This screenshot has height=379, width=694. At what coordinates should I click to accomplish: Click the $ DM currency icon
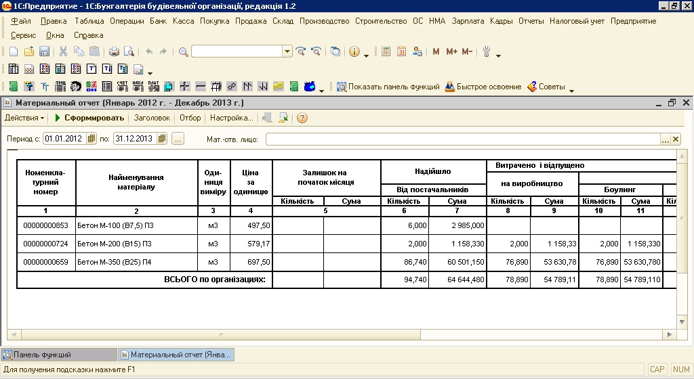click(x=91, y=86)
